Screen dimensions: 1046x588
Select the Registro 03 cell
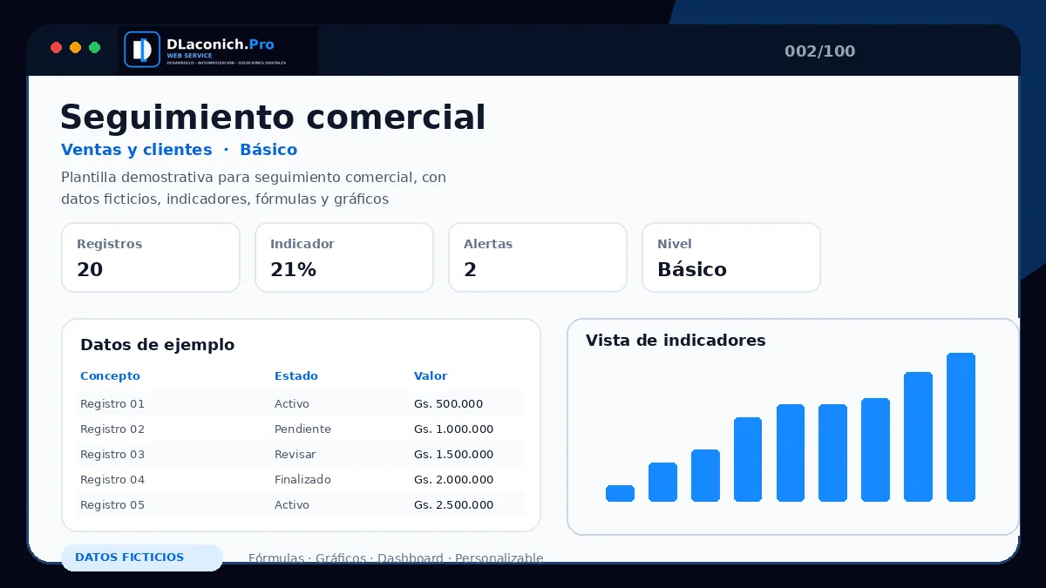(x=112, y=455)
